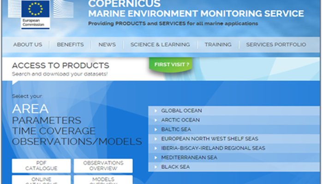Click arrow beside BALTIC SEA
This screenshot has width=323, height=184.
(x=156, y=130)
